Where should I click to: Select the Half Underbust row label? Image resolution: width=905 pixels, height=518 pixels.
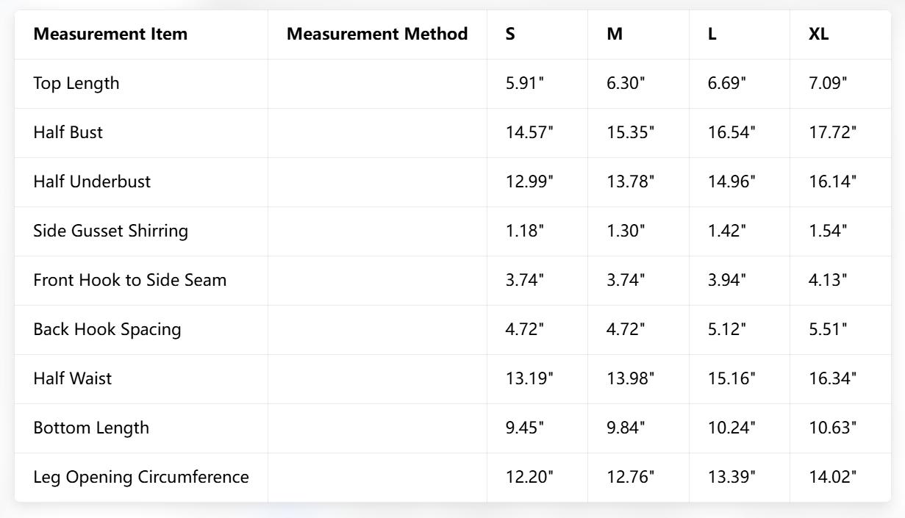coord(92,181)
